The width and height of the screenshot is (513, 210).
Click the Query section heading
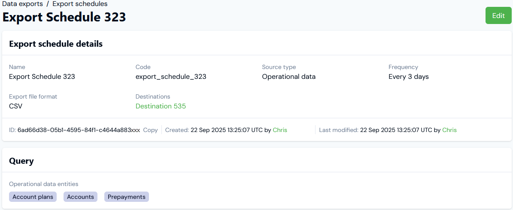[21, 161]
